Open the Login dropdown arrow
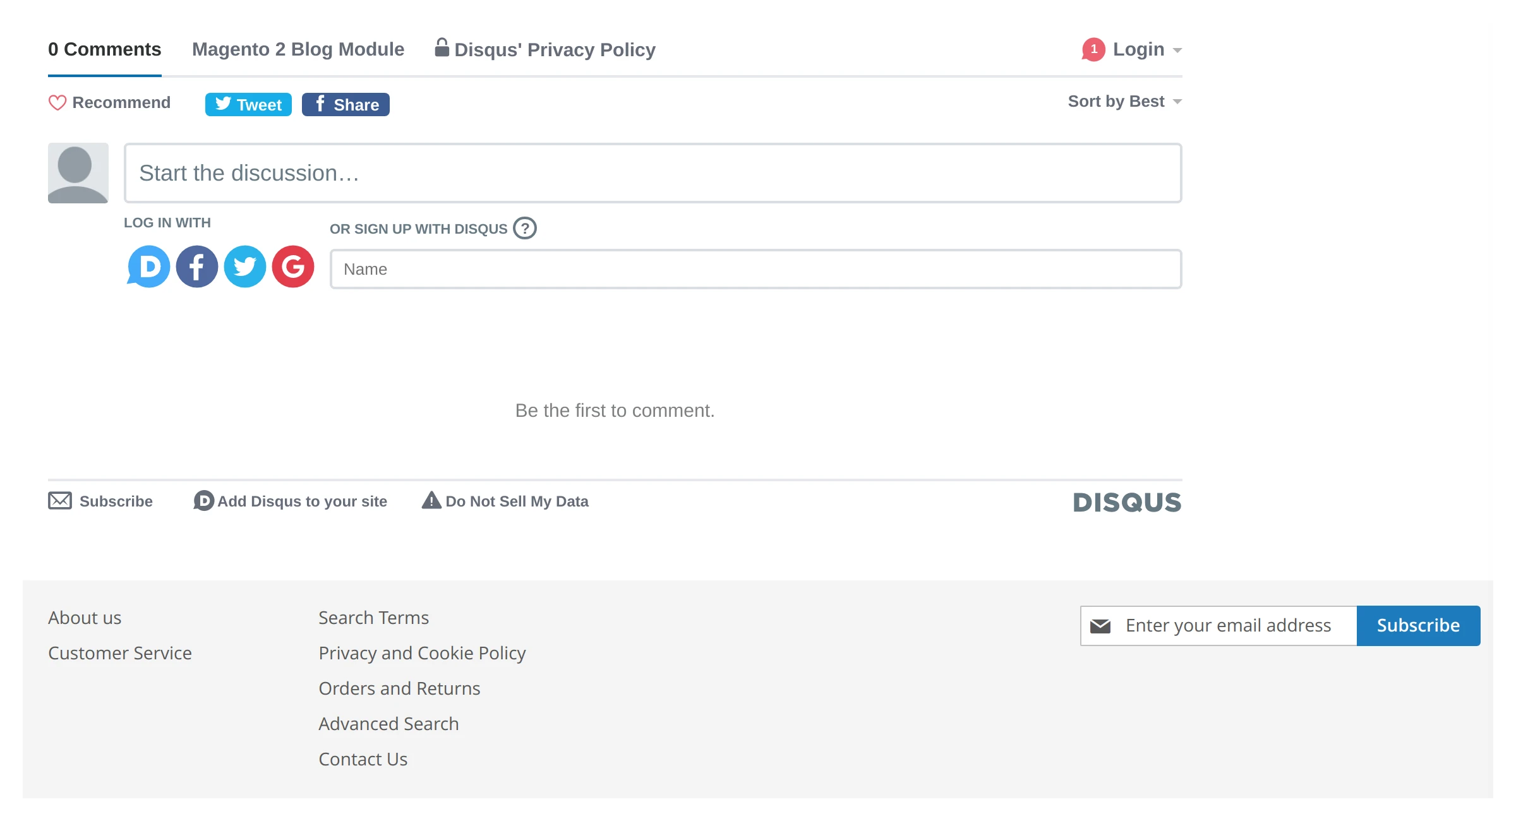This screenshot has height=821, width=1516. point(1179,51)
